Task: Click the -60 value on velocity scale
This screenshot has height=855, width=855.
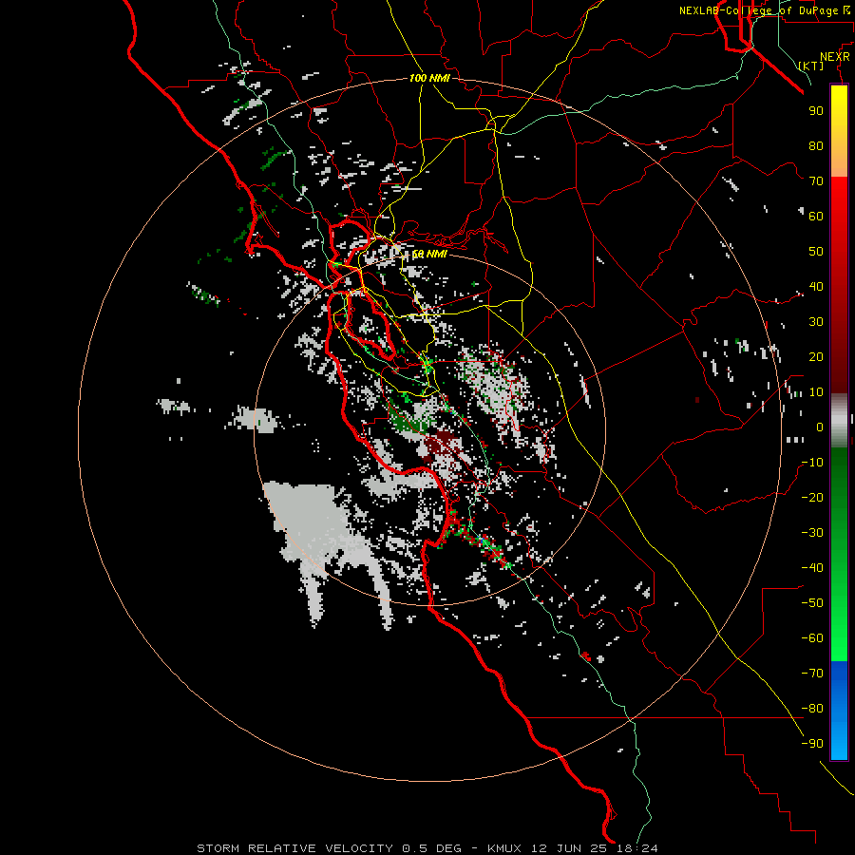Action: [812, 638]
